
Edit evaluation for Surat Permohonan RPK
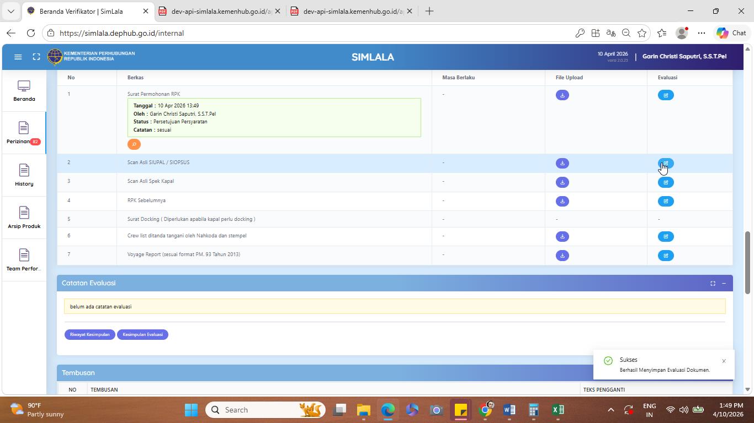coord(666,95)
